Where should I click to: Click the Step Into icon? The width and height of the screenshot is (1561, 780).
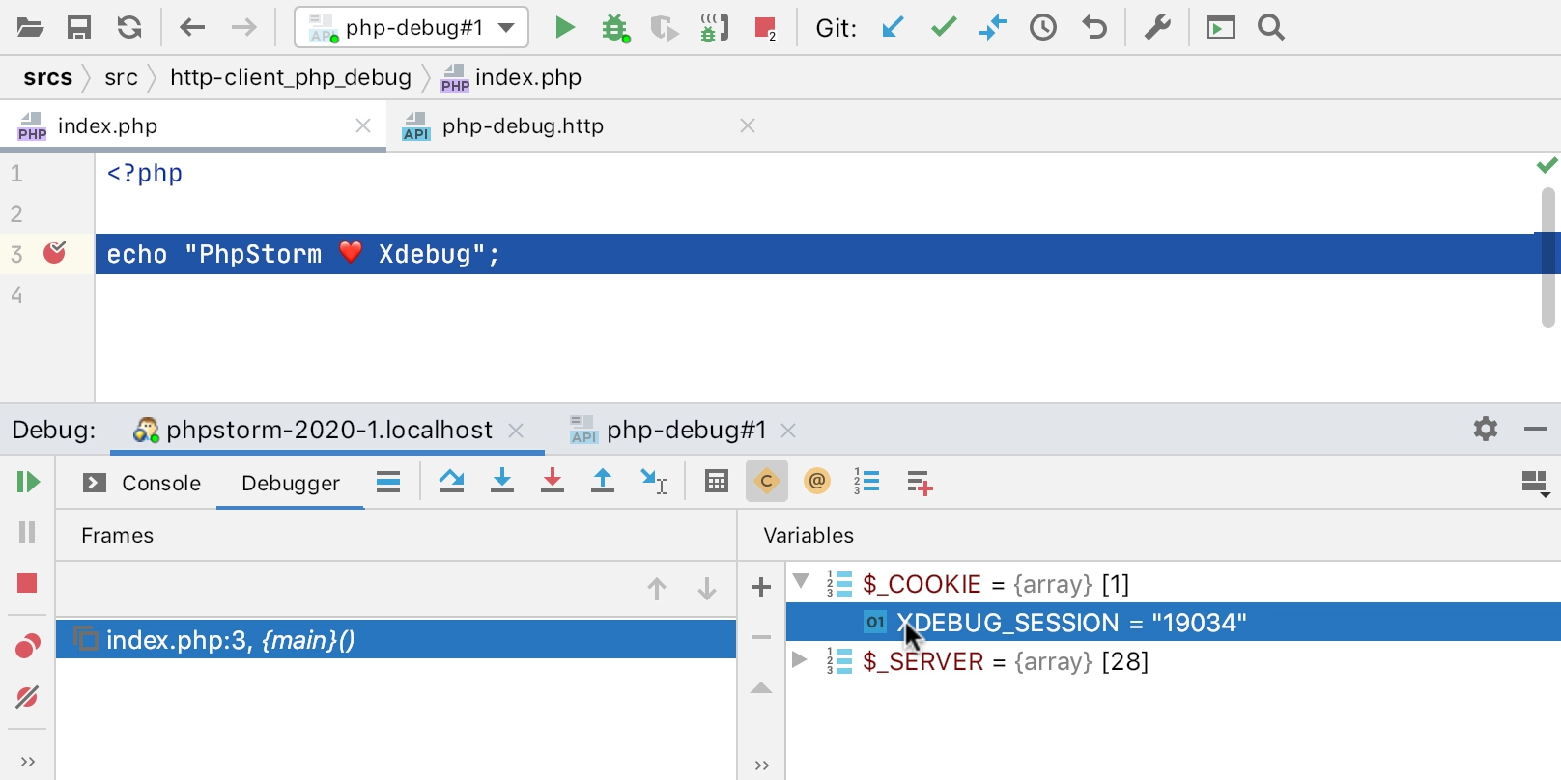click(502, 481)
